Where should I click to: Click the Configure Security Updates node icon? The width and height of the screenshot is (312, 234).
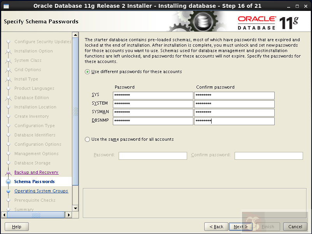[9, 42]
